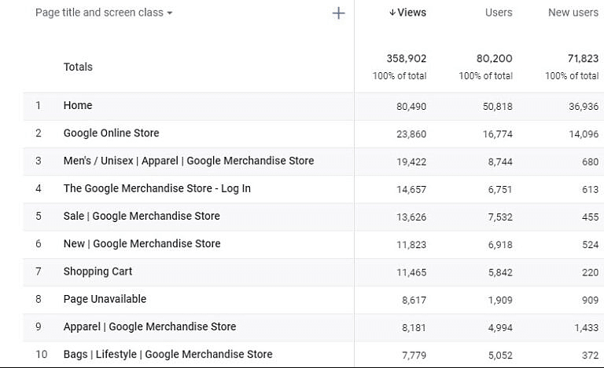Click Men's / Unisex Apparel row title

188,161
